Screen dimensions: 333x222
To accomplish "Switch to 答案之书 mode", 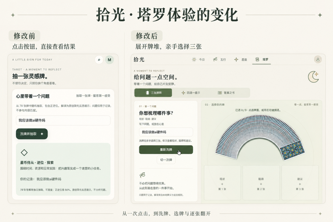I will 226,92.
